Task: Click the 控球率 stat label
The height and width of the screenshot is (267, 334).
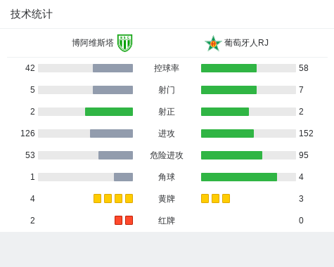Action: coord(167,68)
